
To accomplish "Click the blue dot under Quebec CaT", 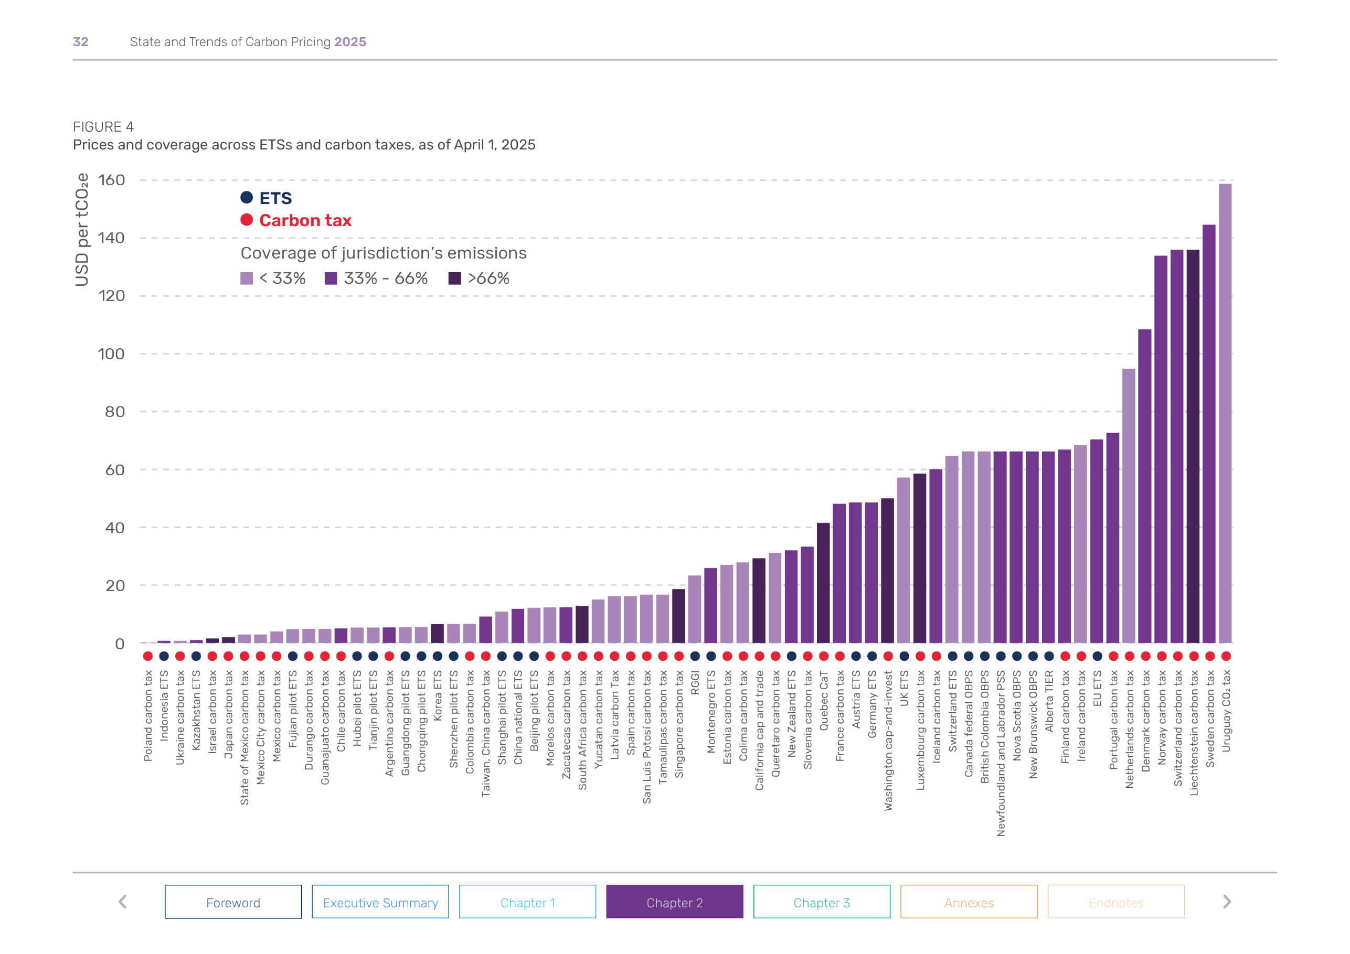I will pos(823,657).
